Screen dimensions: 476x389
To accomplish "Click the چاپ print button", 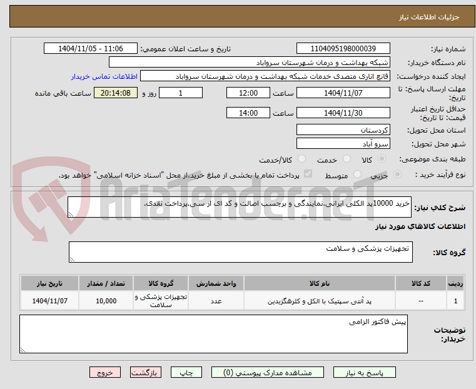I will pos(186,373).
